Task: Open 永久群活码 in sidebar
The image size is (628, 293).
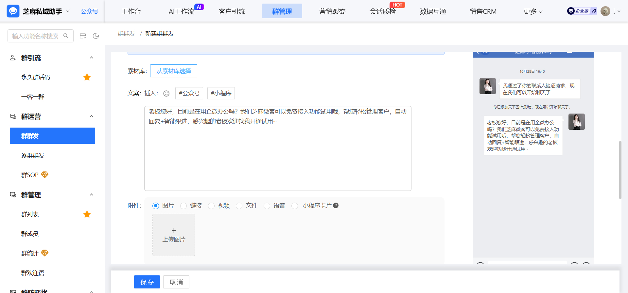Action: pos(36,77)
